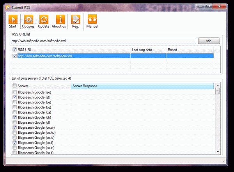This screenshot has height=172, width=234.
Task: Click the Last ping date column header
Action: [148, 50]
